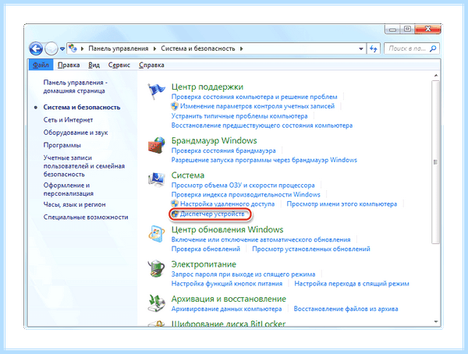Open the Файл menu
Viewport: 468px width, 354px height.
pyautogui.click(x=41, y=65)
